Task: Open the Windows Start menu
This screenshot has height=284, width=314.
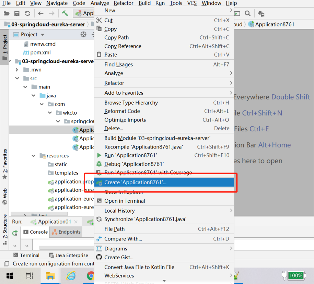Action: click(x=10, y=276)
